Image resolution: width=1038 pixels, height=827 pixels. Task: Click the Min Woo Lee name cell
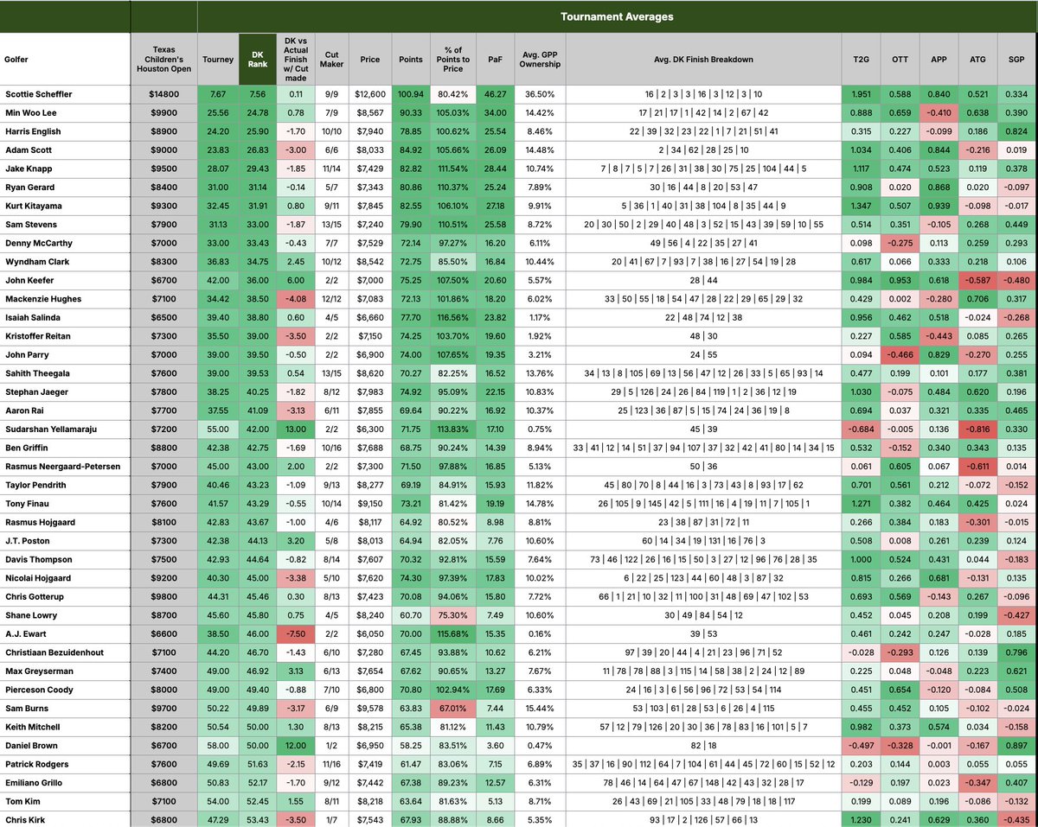click(x=66, y=112)
